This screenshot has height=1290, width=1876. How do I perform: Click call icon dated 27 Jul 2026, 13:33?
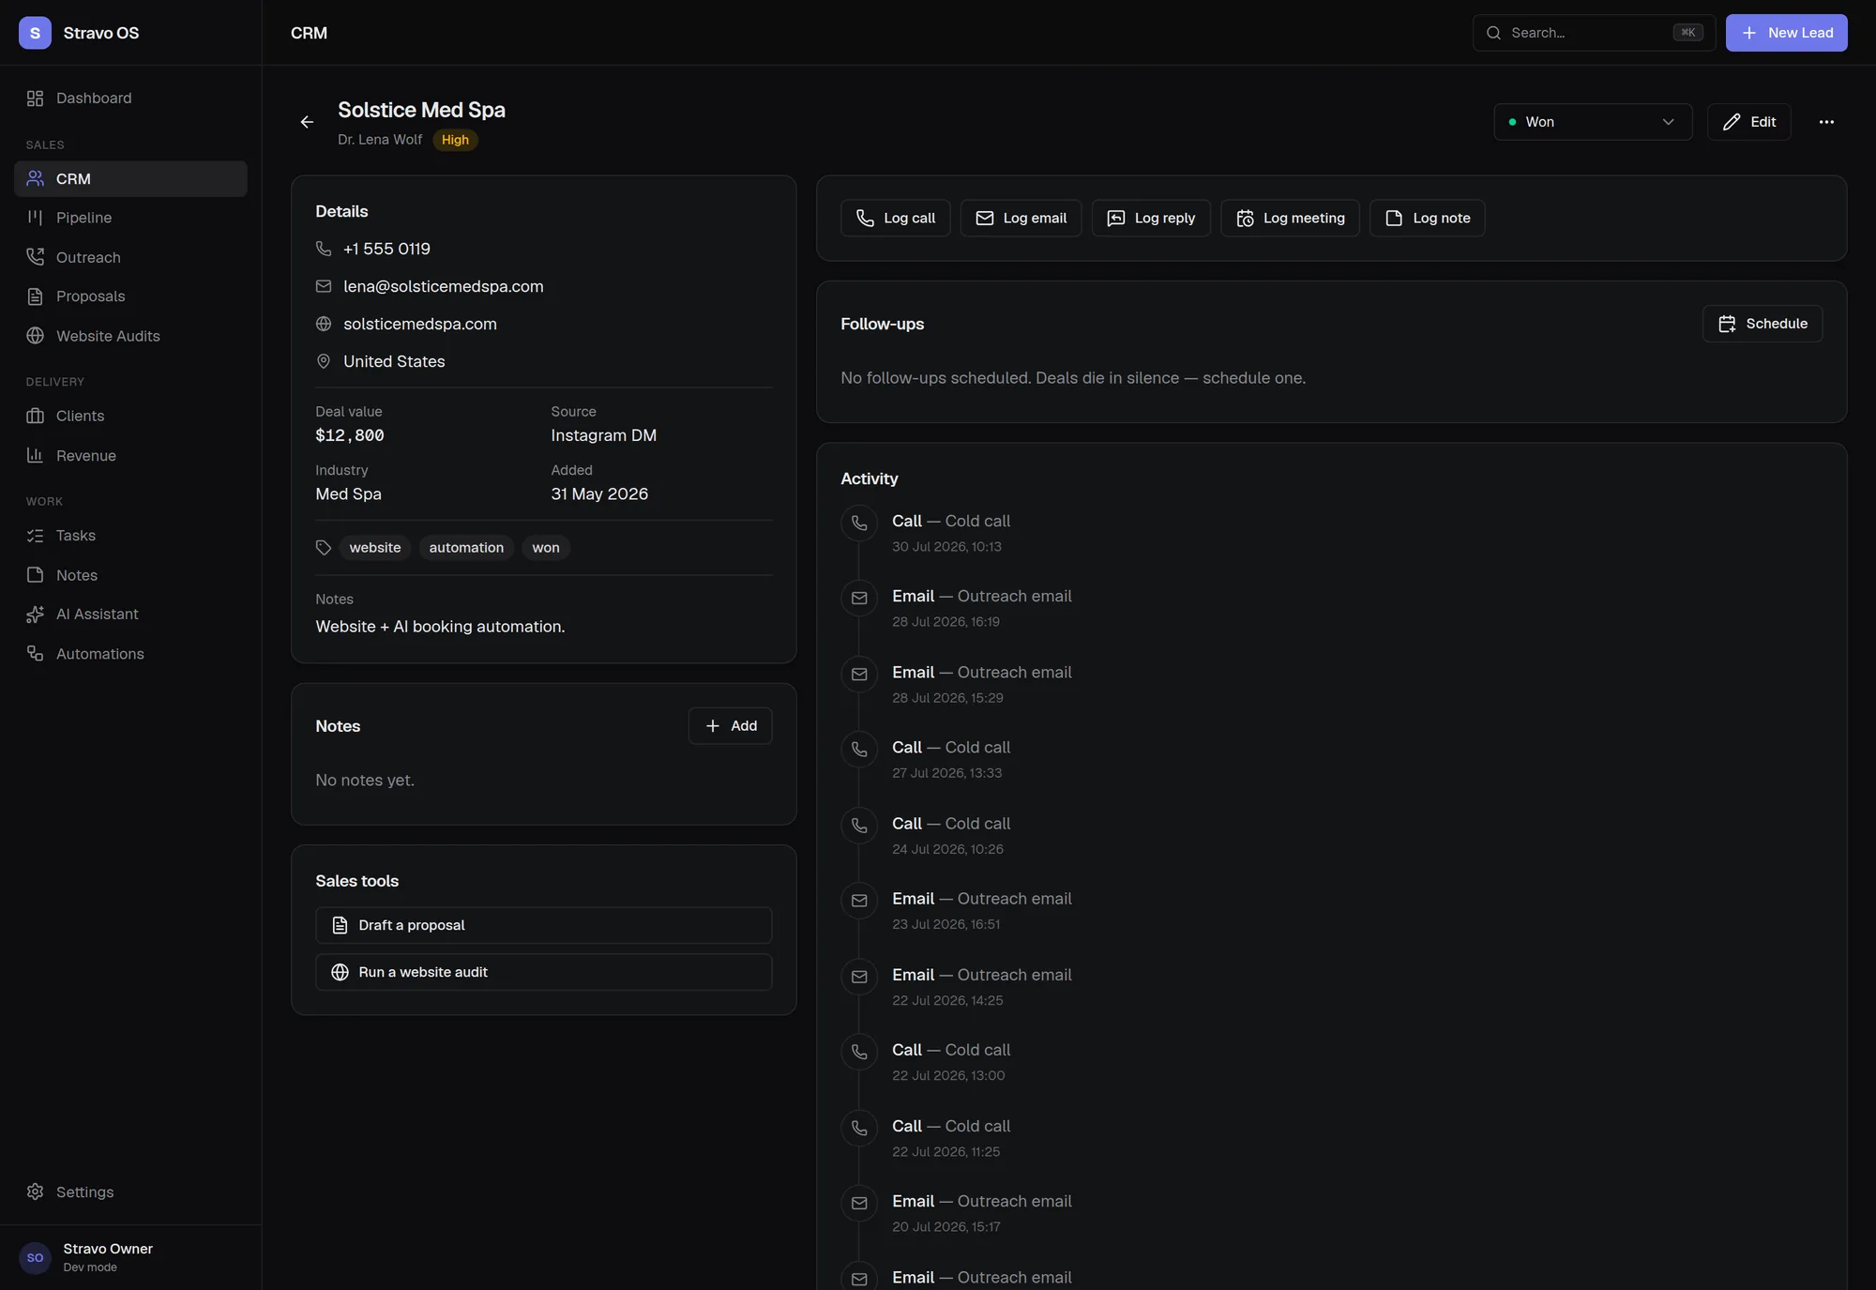[x=859, y=750]
